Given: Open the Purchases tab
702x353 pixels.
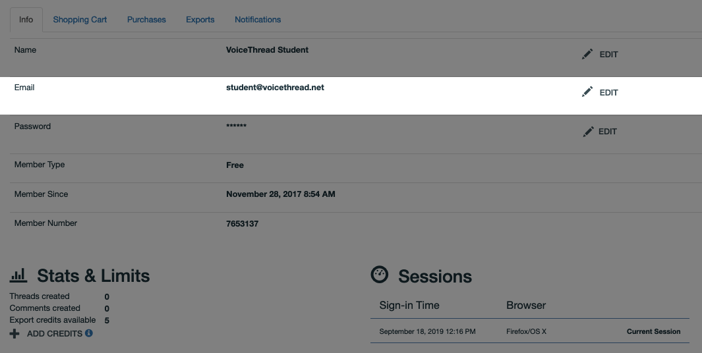Looking at the screenshot, I should (x=146, y=20).
